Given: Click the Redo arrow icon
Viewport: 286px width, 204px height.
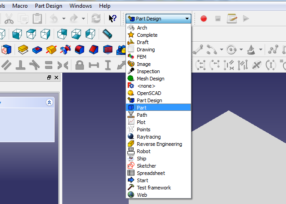Looking at the screenshot, I should [x=74, y=19].
